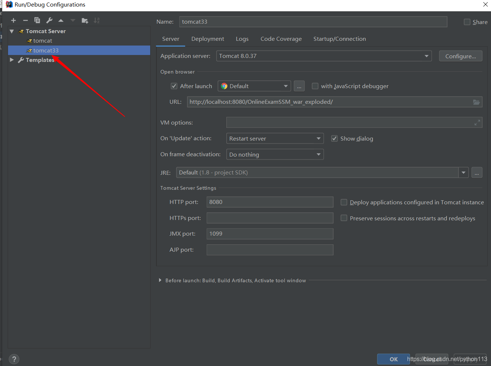Open the JRE dropdown arrow
The width and height of the screenshot is (491, 366).
point(463,173)
